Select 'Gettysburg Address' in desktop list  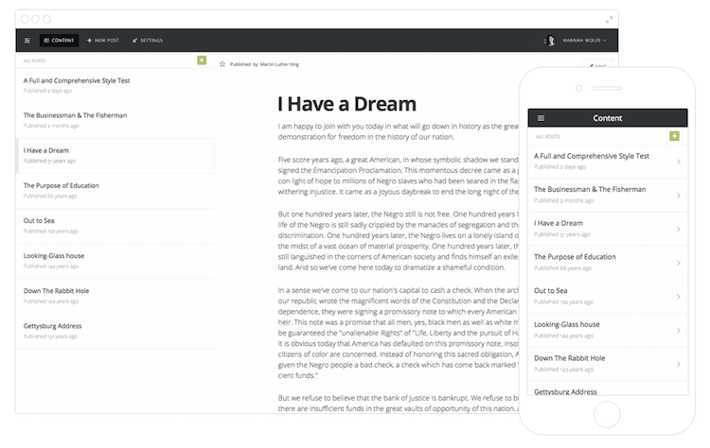115,331
